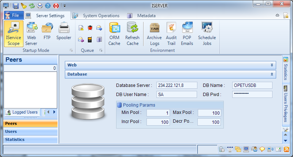Collapse the ribbon with the caret arrow
This screenshot has width=293, height=157.
click(278, 15)
